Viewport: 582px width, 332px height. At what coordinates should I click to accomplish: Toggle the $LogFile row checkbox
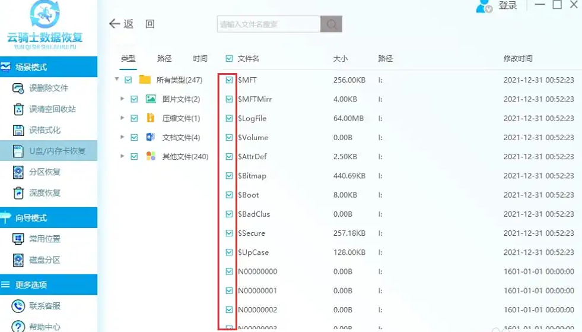229,118
